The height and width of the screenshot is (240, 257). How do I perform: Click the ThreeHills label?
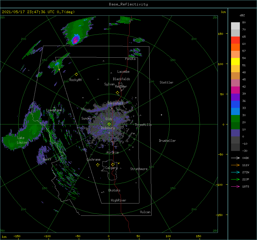coord(143,125)
